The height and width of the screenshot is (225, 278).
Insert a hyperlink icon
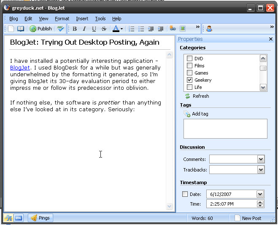[173, 28]
